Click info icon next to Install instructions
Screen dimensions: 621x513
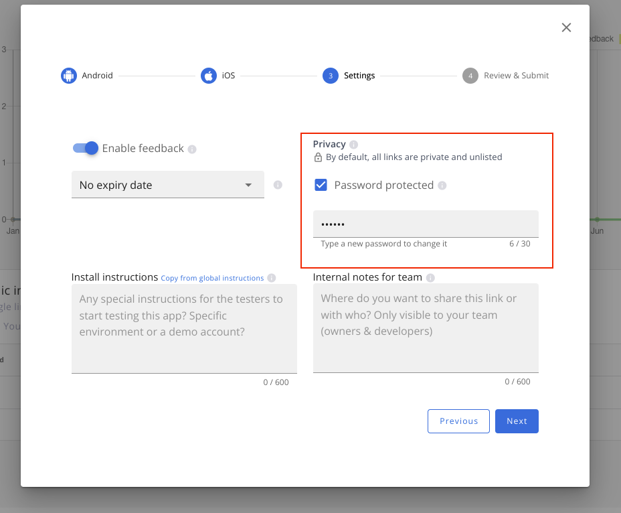pos(271,278)
